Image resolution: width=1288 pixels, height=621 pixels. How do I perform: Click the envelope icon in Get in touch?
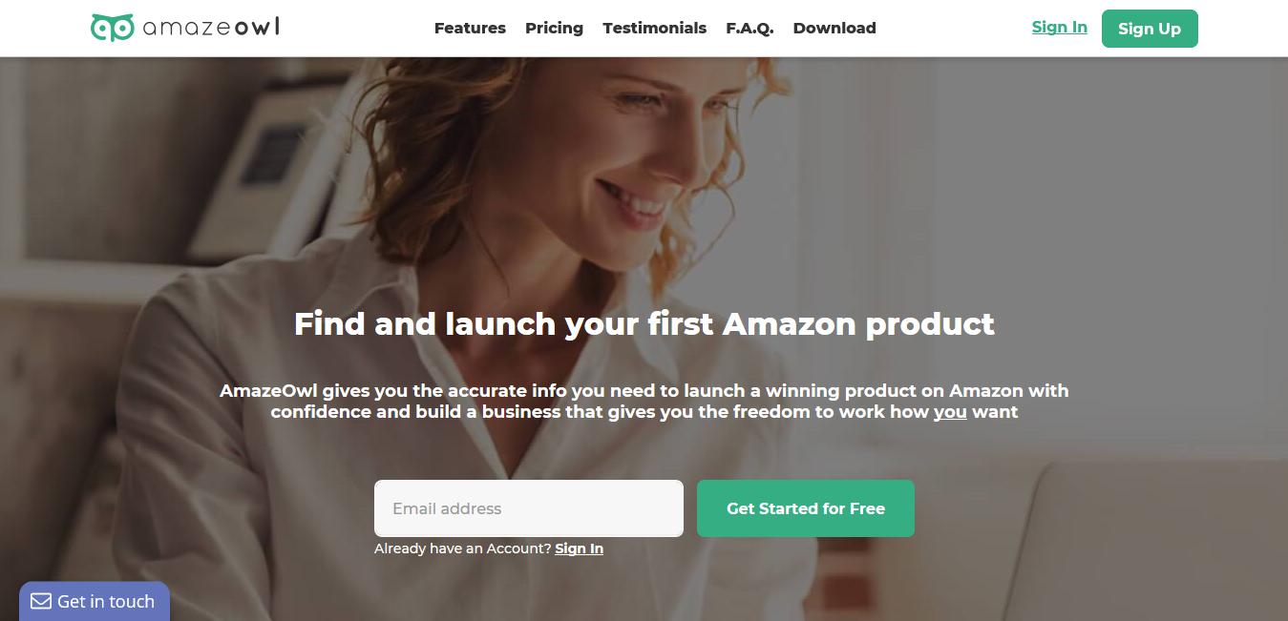coord(41,601)
